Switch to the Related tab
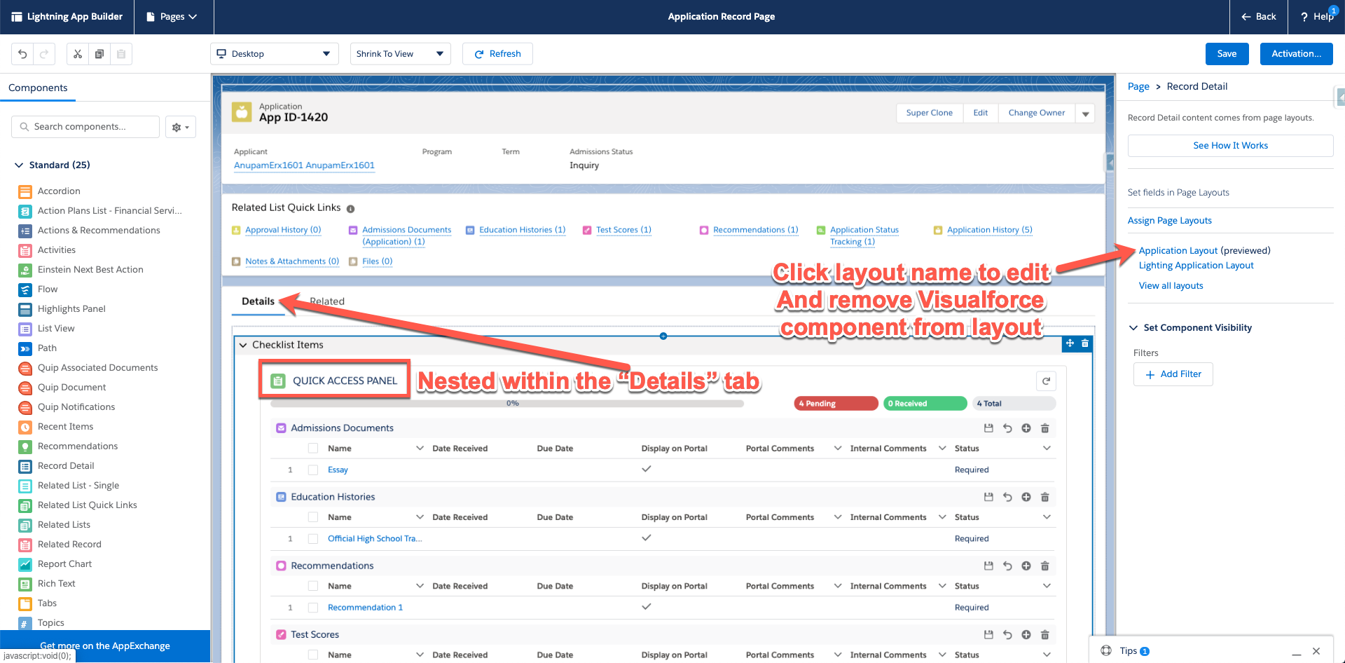 pos(327,301)
